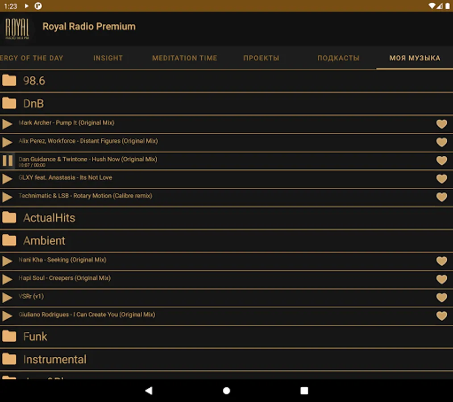Select Mark Archer - Pump It title text
This screenshot has width=453, height=402.
(66, 123)
